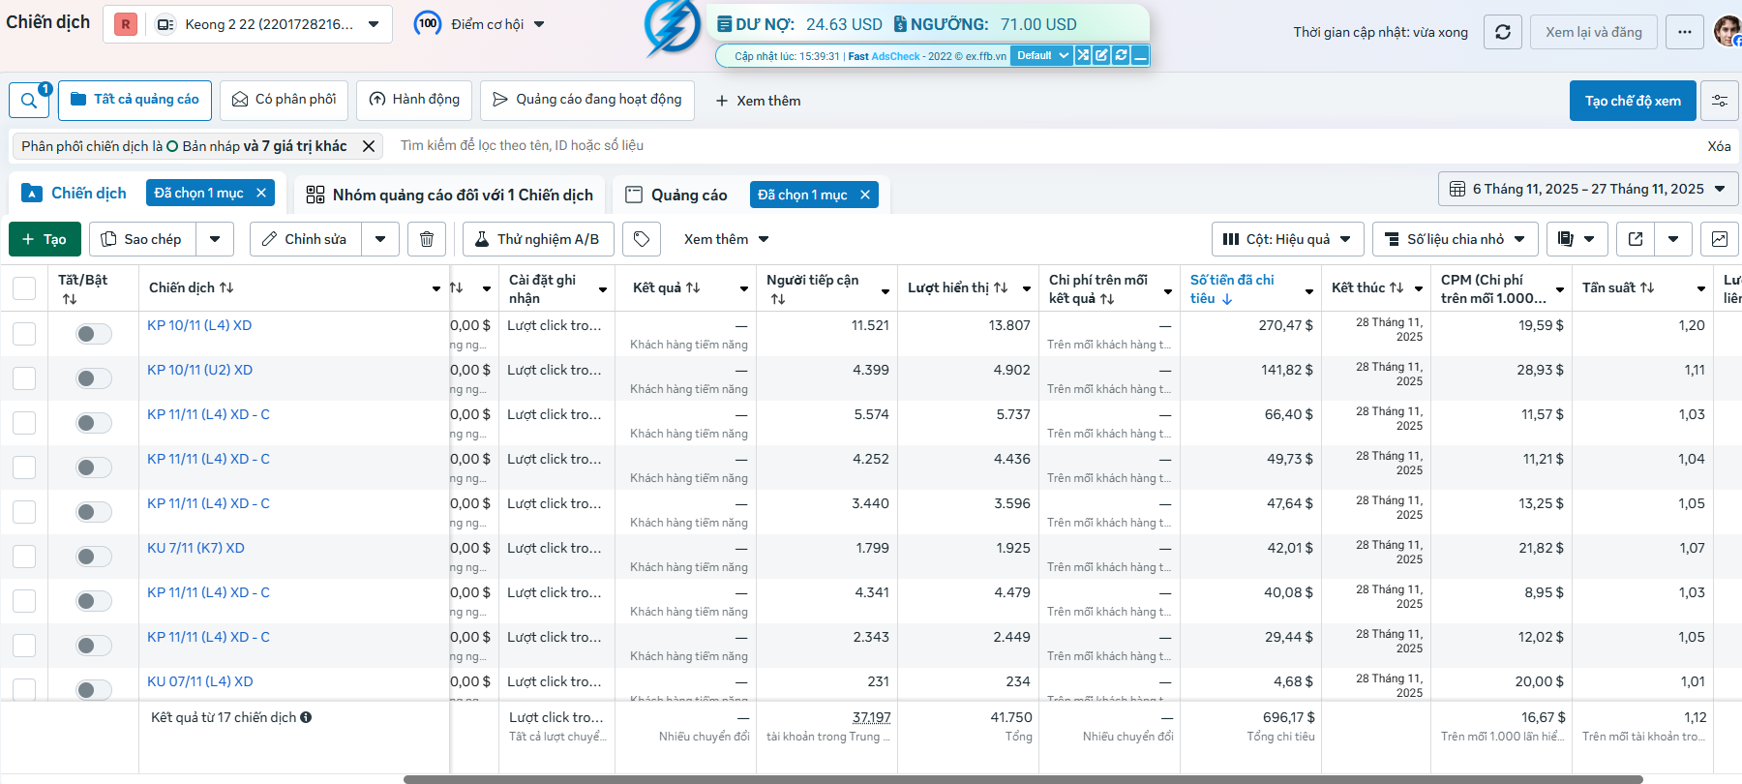Open the 'Cột: Hiệu quả' columns dropdown
This screenshot has height=784, width=1742.
click(1287, 239)
